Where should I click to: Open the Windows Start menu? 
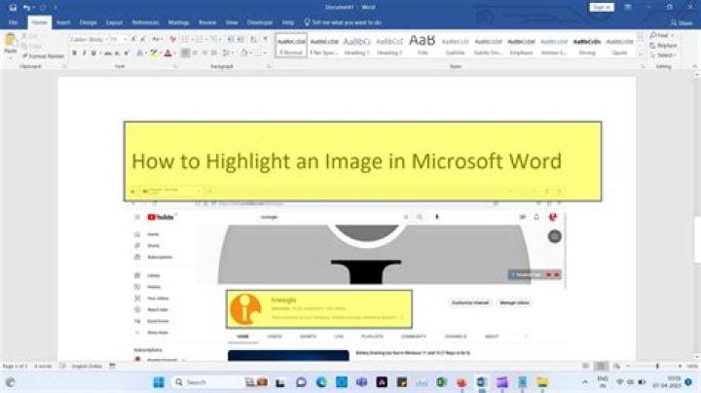(159, 382)
